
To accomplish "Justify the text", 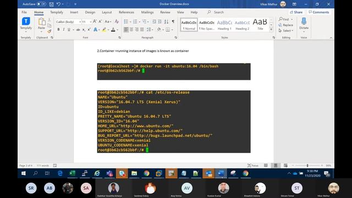I will click(142, 30).
